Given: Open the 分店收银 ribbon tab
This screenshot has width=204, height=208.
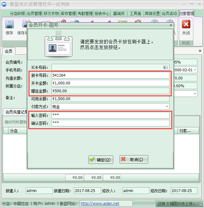Looking at the screenshot, I should tap(17, 14).
